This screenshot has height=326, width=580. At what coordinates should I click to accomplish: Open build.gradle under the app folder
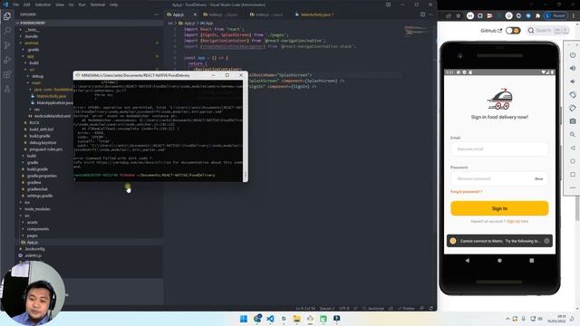tap(40, 136)
